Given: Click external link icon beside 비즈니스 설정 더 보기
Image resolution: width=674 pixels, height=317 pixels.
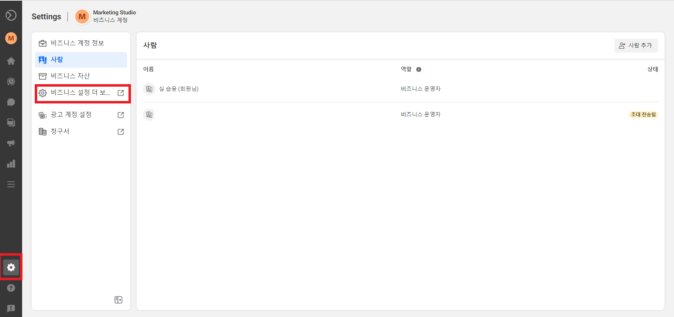Looking at the screenshot, I should [121, 93].
